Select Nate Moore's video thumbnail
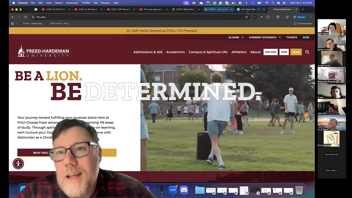352x198 pixels. pyautogui.click(x=332, y=27)
